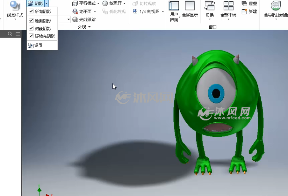
Task: Open the browser hamburger menu icon
Action: click(18, 34)
